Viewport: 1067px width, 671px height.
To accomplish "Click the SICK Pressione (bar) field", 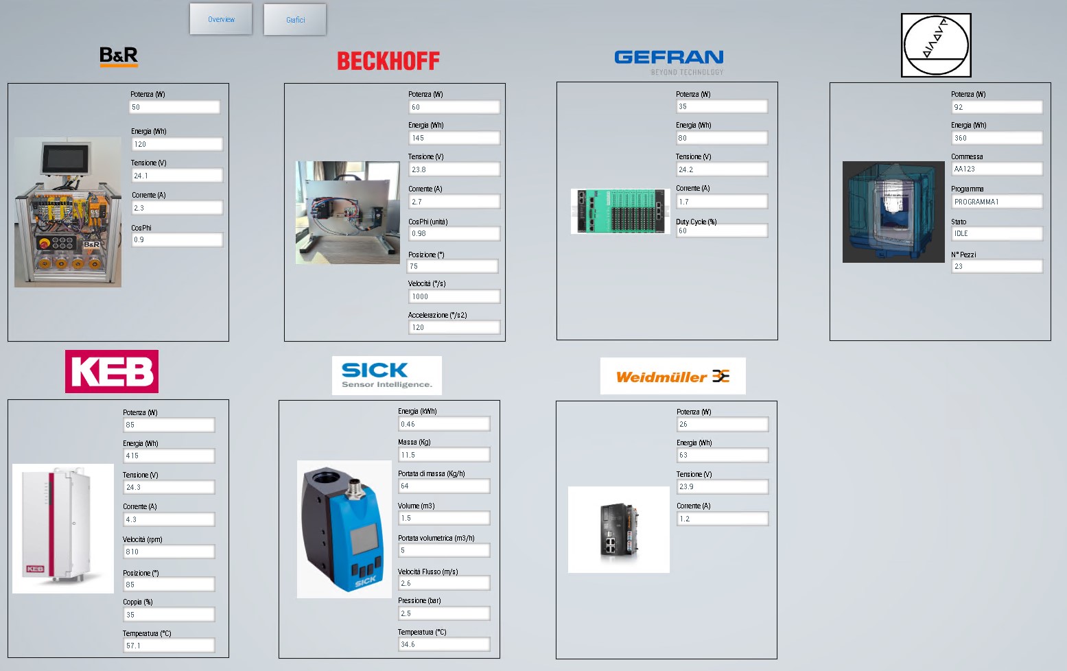I will [444, 613].
